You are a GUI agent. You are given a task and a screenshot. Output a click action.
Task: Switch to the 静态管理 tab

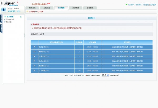90,8
